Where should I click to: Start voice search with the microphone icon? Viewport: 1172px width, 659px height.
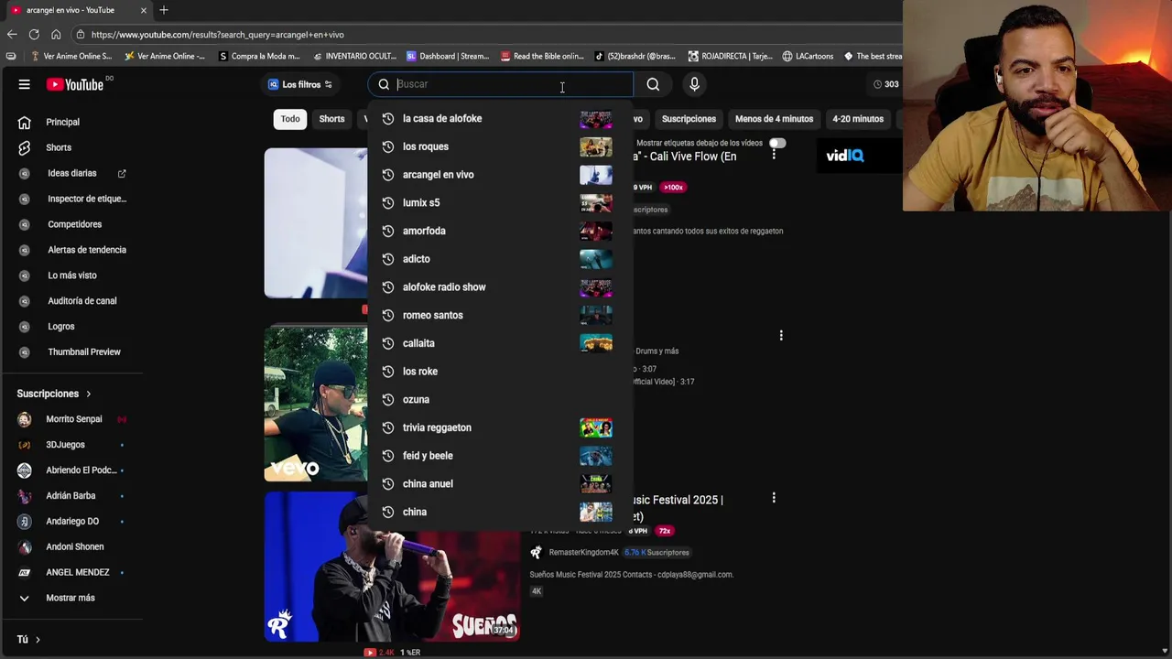pos(694,84)
